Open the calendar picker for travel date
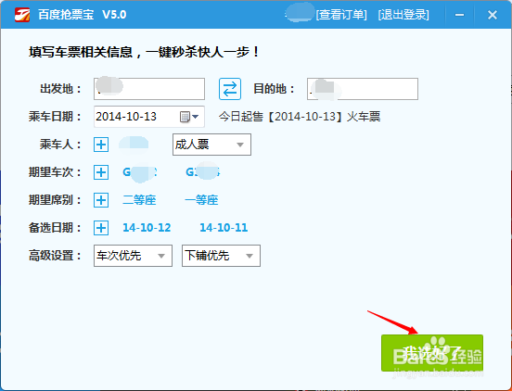This screenshot has height=391, width=512. [x=185, y=117]
